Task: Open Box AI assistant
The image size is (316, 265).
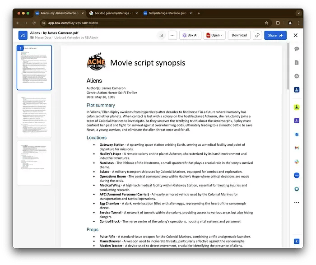Action: 190,35
